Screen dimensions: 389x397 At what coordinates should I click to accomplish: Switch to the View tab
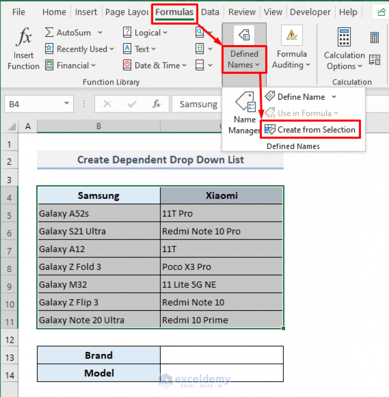coord(273,12)
